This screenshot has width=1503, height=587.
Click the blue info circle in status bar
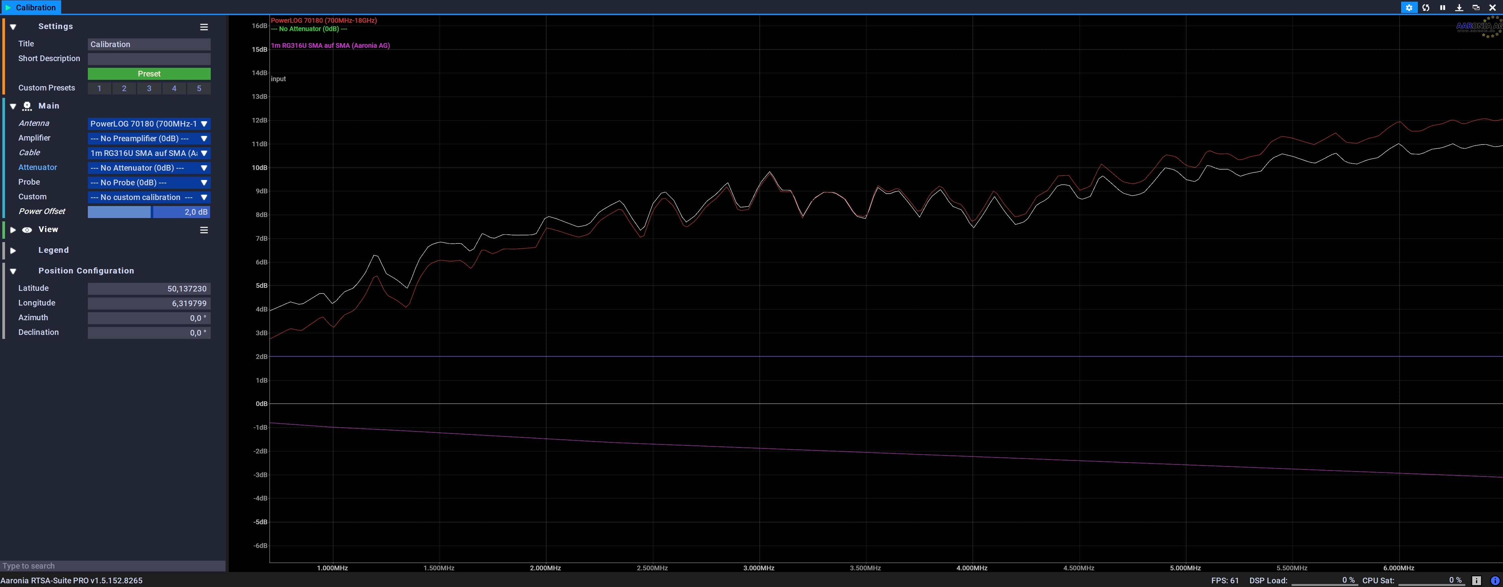pos(1495,581)
